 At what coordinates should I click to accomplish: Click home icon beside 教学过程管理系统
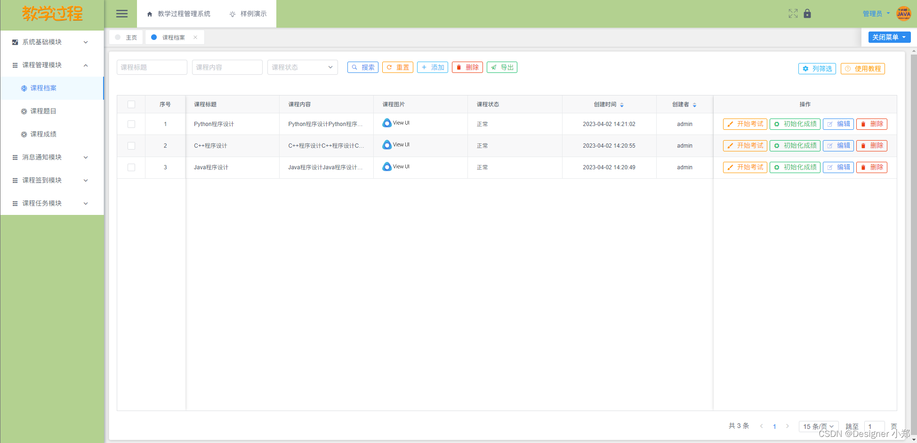pyautogui.click(x=150, y=14)
